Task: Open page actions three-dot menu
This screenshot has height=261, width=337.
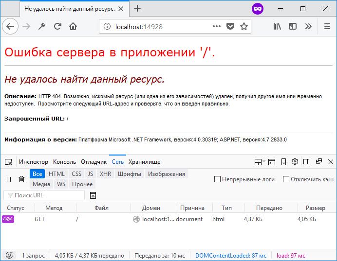Action: [x=216, y=26]
